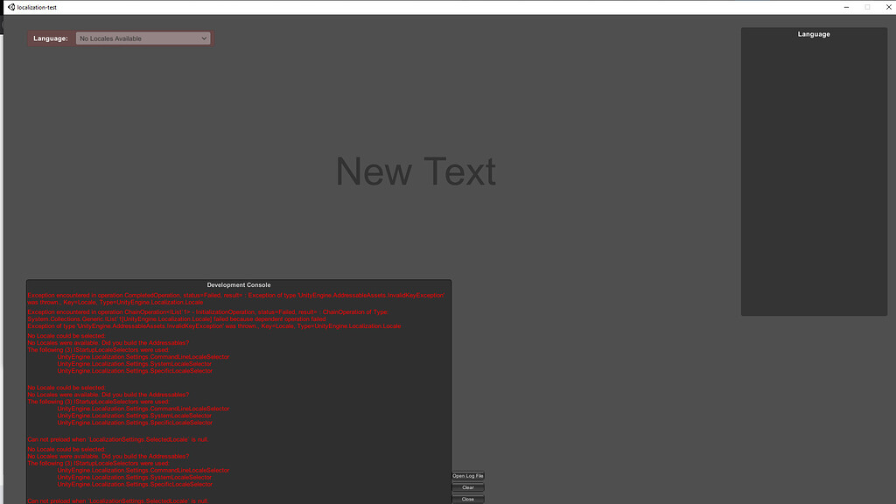
Task: Click the Language panel header on the right
Action: (x=813, y=33)
